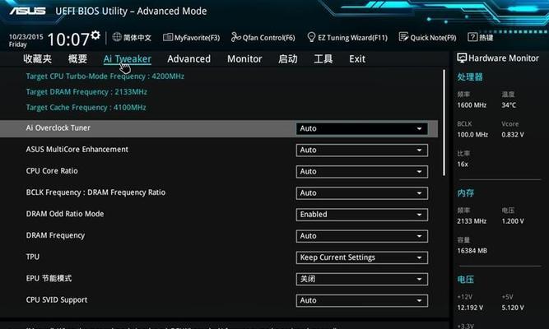The image size is (549, 329).
Task: Click the EPU 节能模式 label
Action: 49,279
